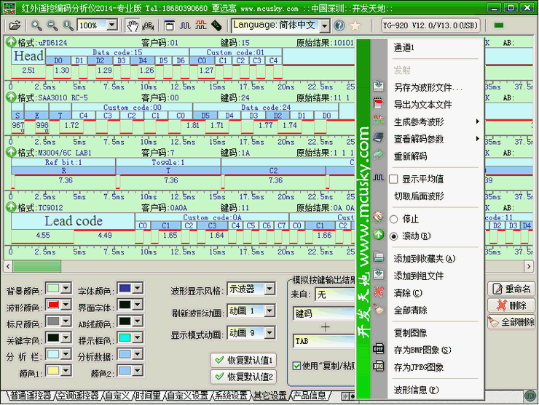Select the 滚动 radio option
This screenshot has height=405, width=539.
394,236
